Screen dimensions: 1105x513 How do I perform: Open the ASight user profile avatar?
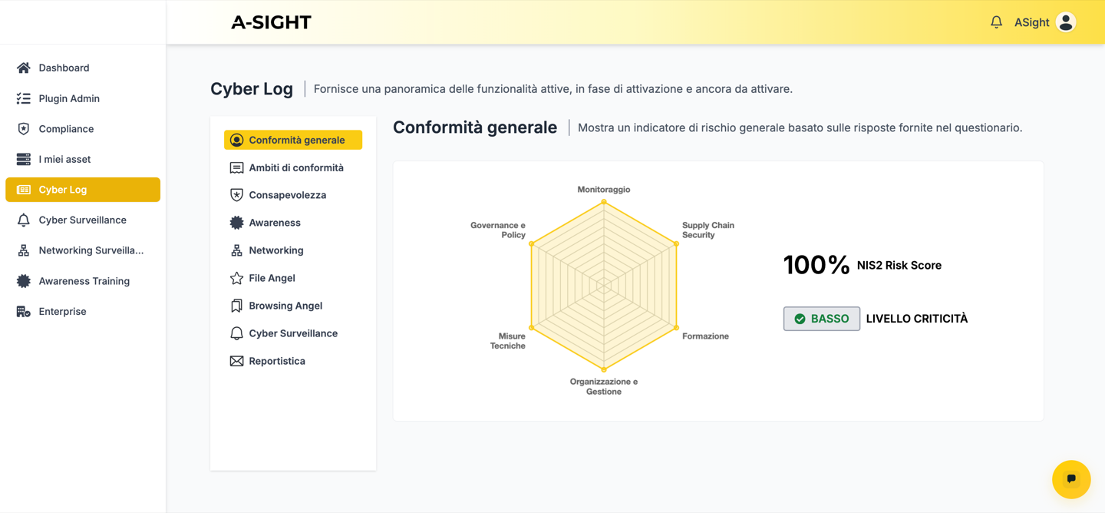(1065, 22)
